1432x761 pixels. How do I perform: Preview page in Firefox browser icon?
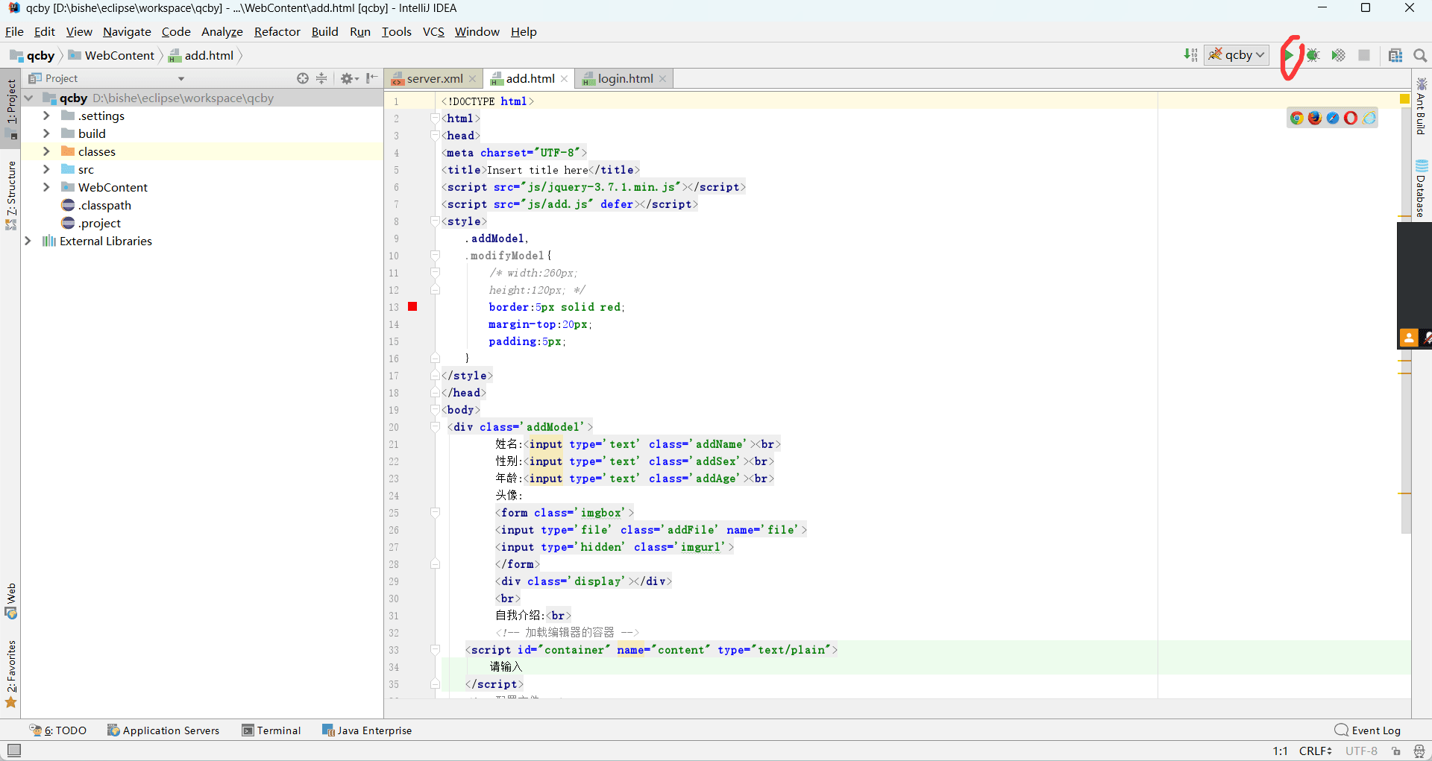click(x=1314, y=118)
